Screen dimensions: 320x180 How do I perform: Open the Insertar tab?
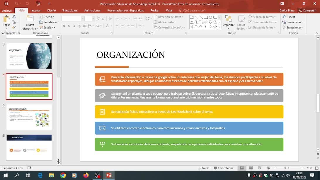point(36,11)
